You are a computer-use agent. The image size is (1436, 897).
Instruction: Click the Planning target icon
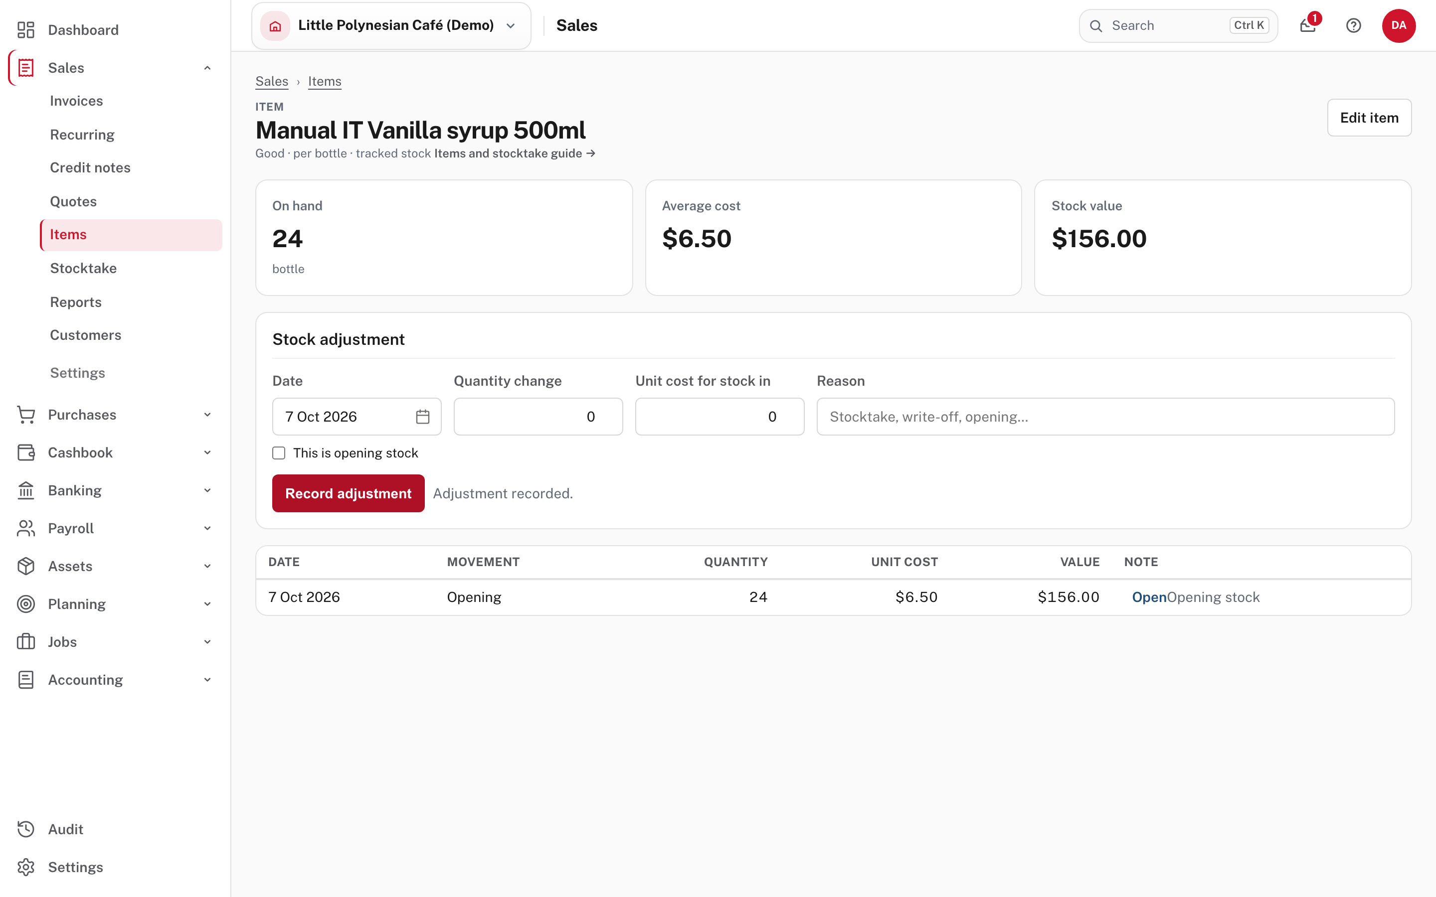point(25,604)
